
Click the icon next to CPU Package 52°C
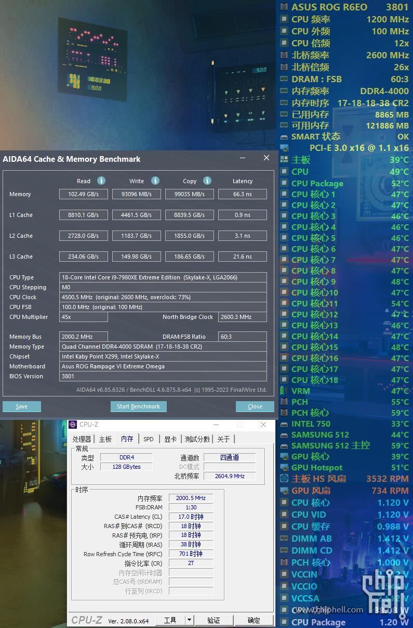click(x=284, y=183)
